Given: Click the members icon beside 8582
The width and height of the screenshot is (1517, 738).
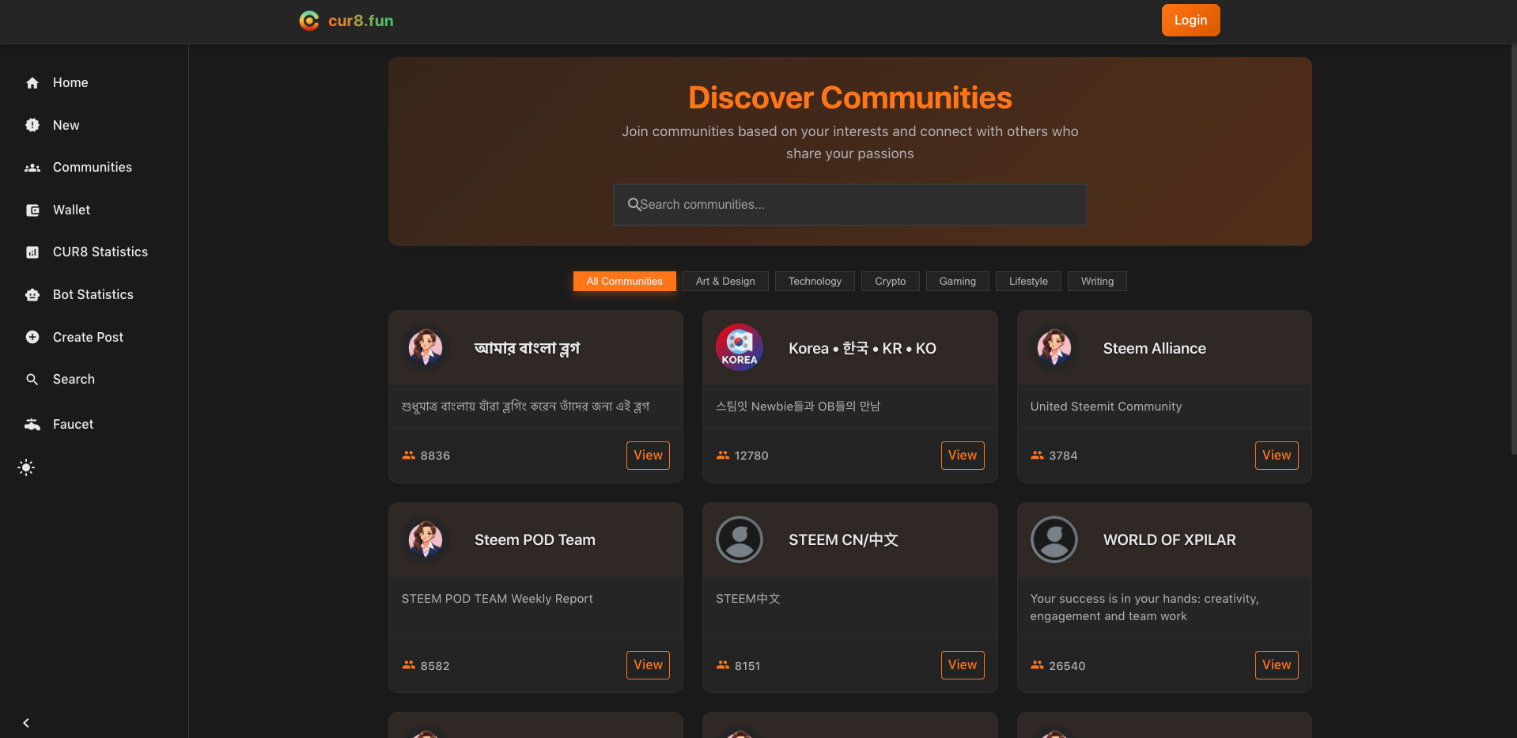Looking at the screenshot, I should point(409,665).
